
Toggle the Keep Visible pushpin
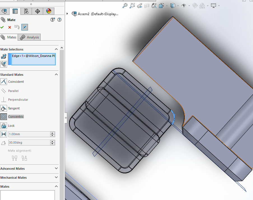click(24, 27)
